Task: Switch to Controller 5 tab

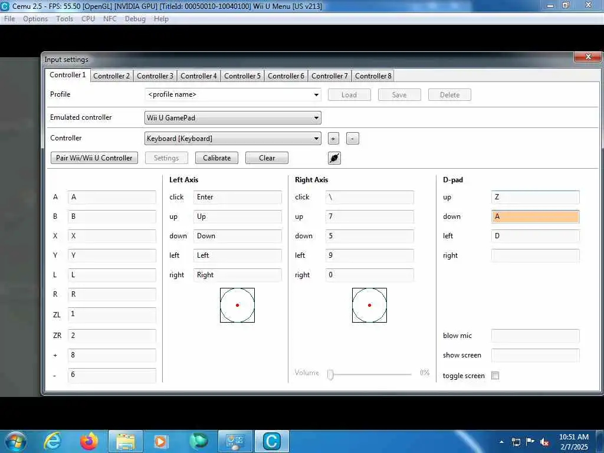Action: pos(242,76)
